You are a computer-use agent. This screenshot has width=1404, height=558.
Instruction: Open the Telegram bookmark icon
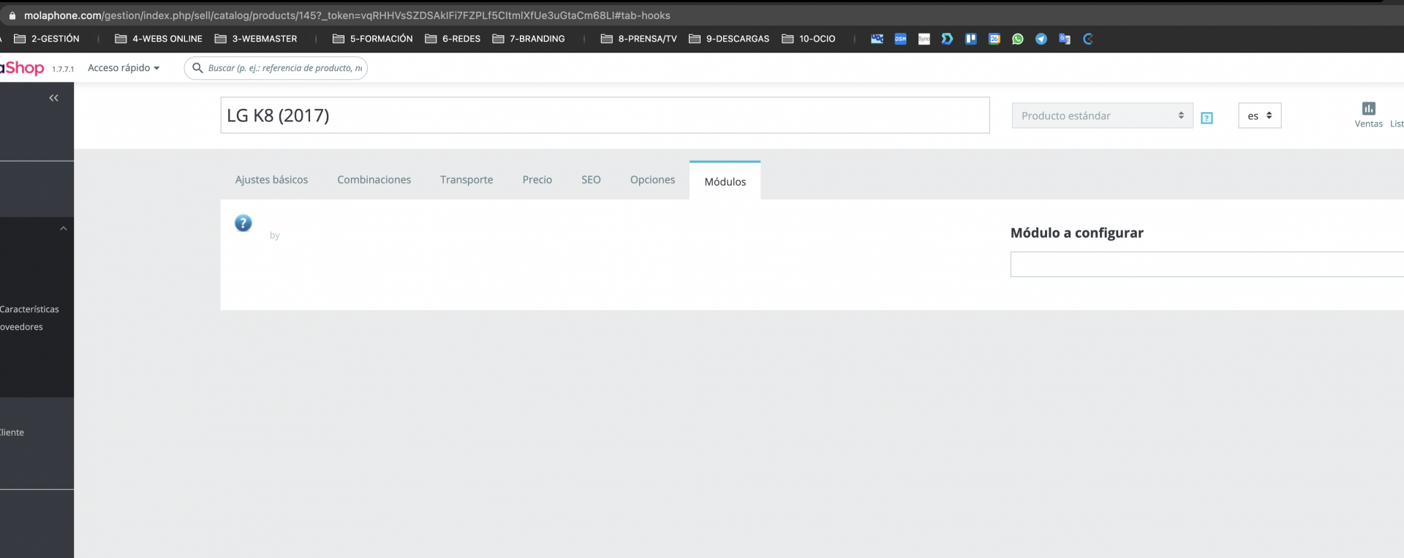pyautogui.click(x=1041, y=39)
